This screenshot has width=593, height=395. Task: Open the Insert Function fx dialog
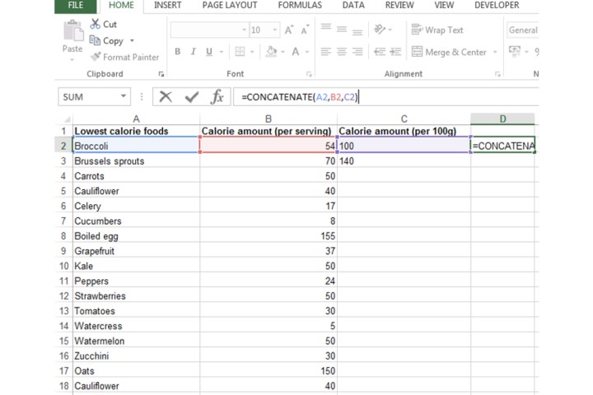[x=217, y=97]
